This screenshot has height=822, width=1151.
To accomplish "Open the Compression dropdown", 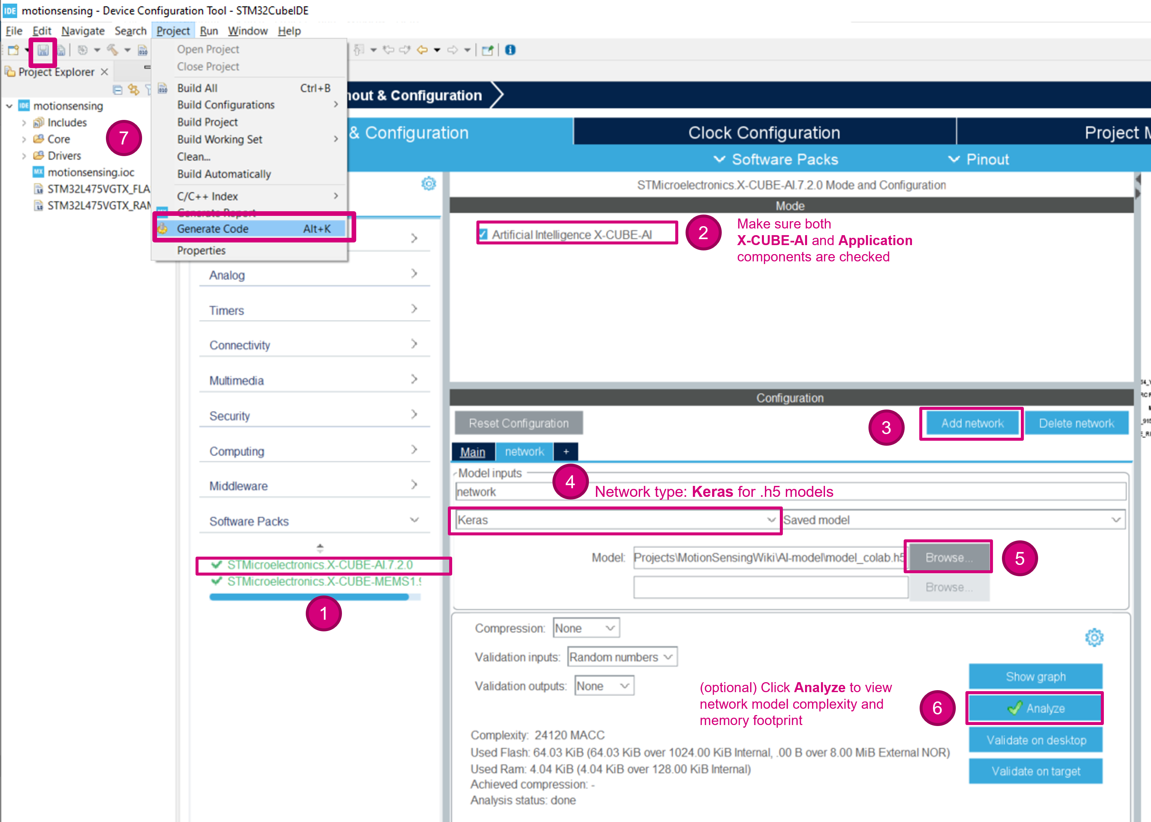I will coord(586,628).
